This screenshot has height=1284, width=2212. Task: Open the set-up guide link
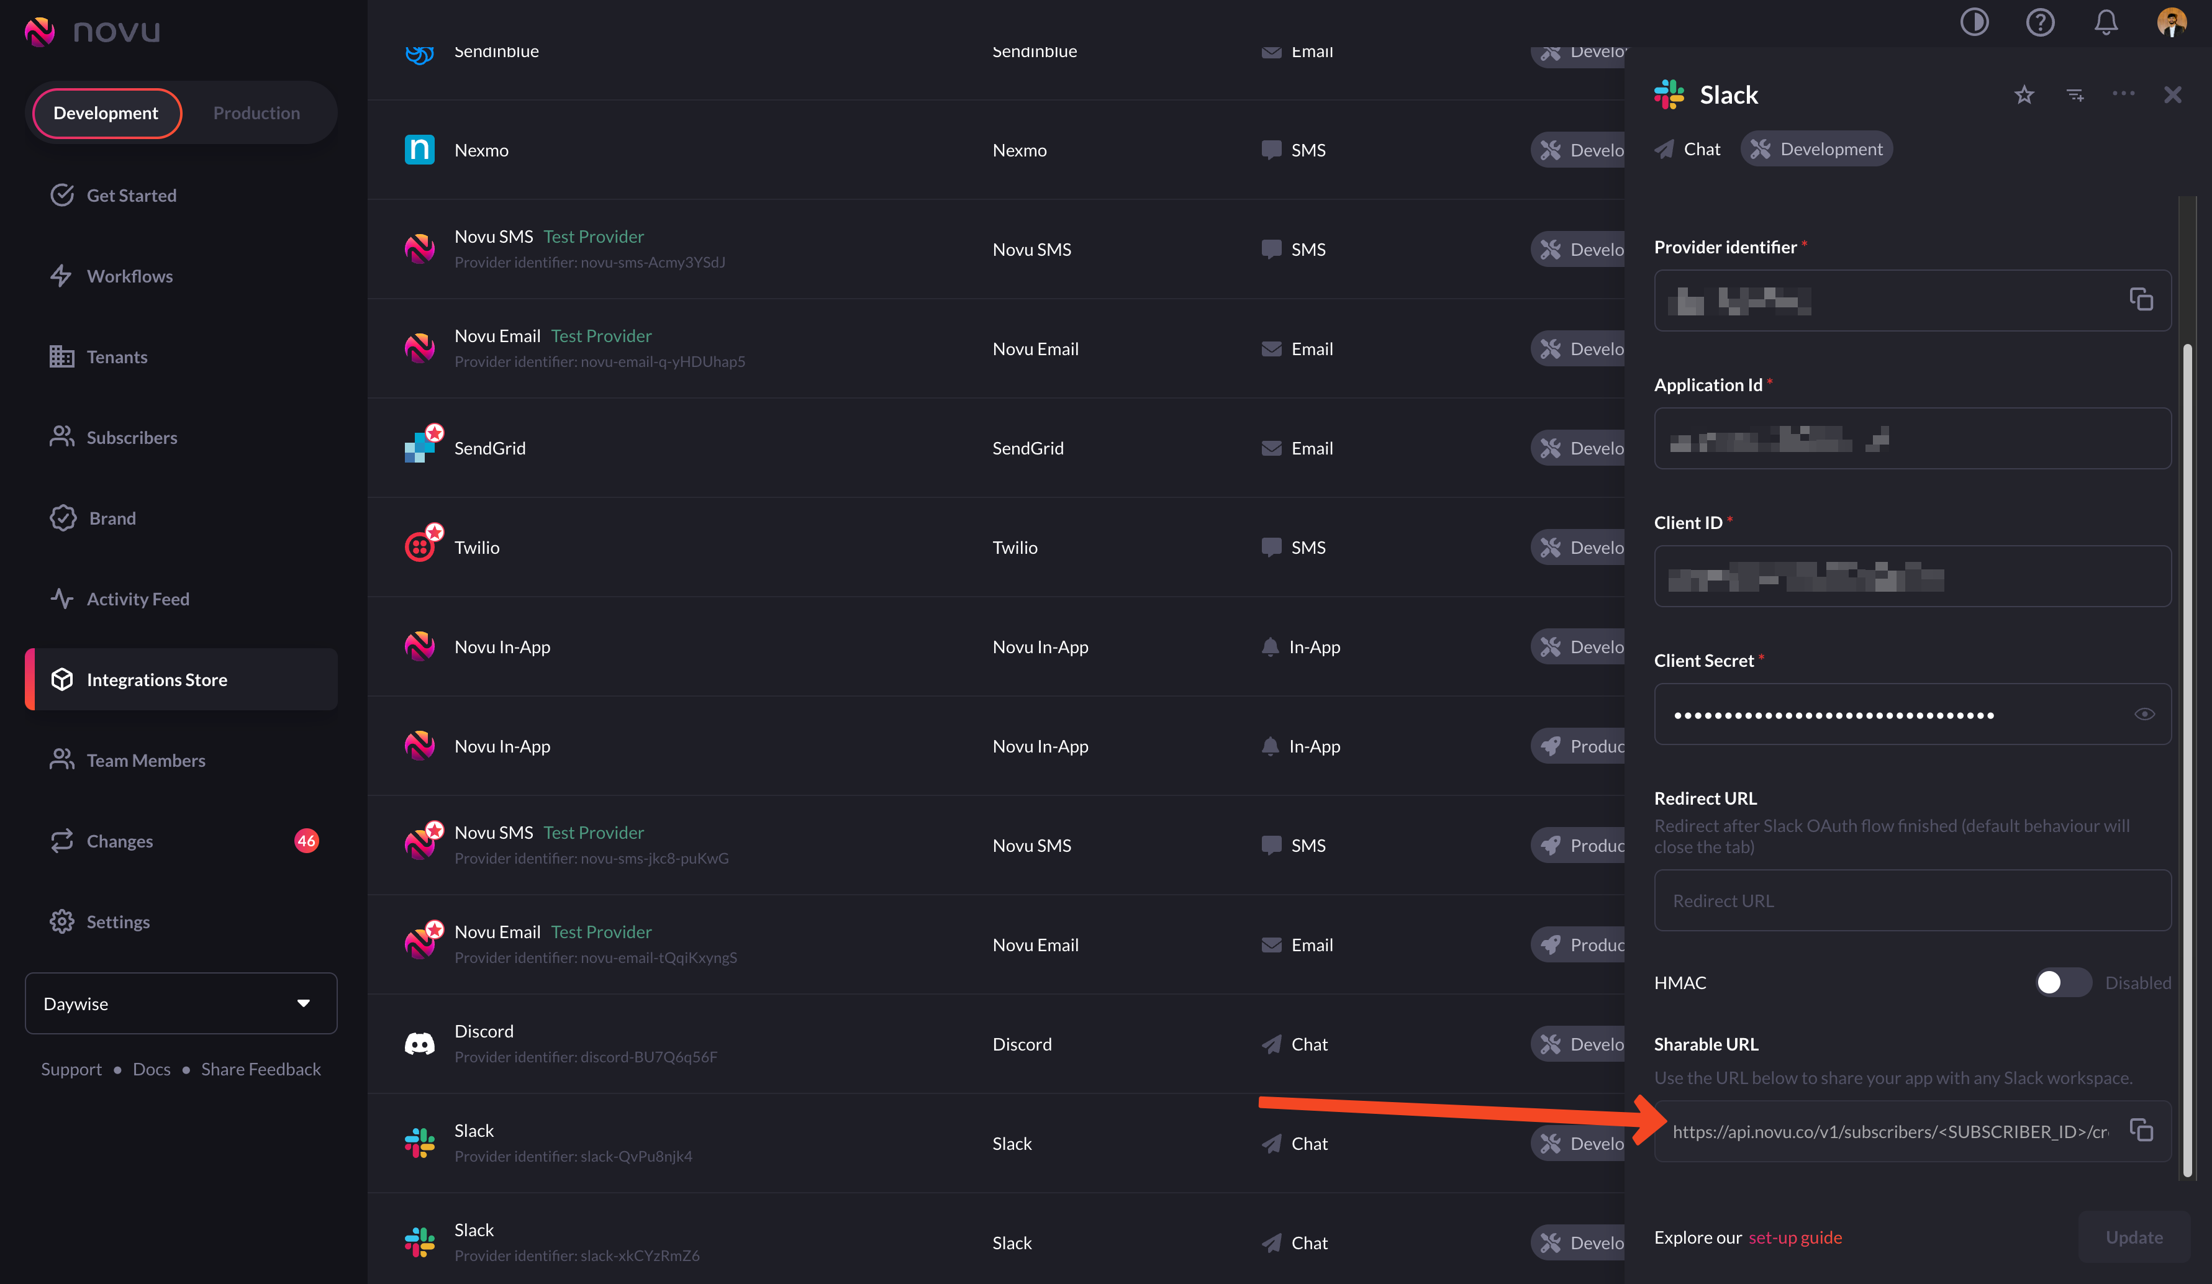tap(1795, 1237)
